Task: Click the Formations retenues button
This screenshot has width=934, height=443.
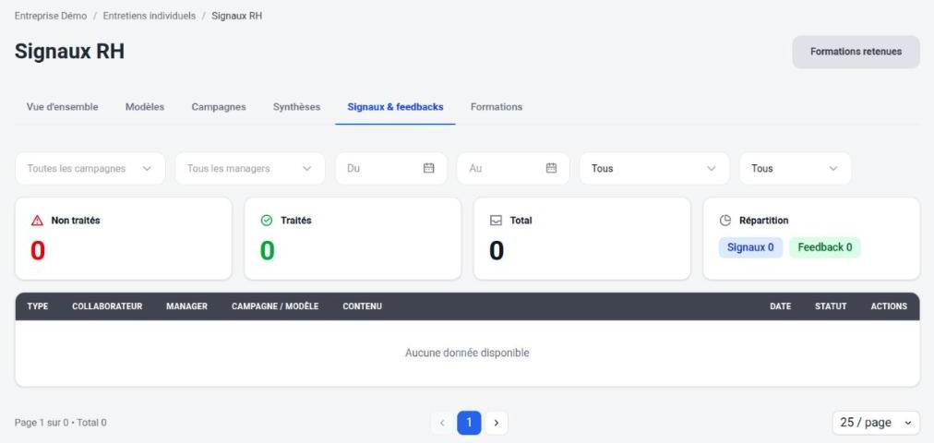Action: tap(856, 52)
